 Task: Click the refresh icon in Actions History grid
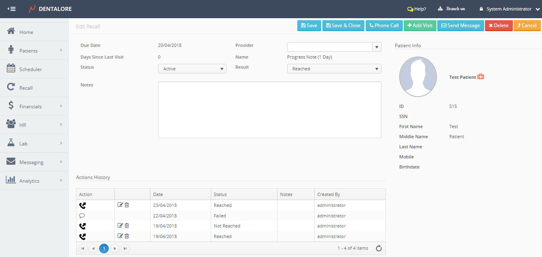coord(379,249)
